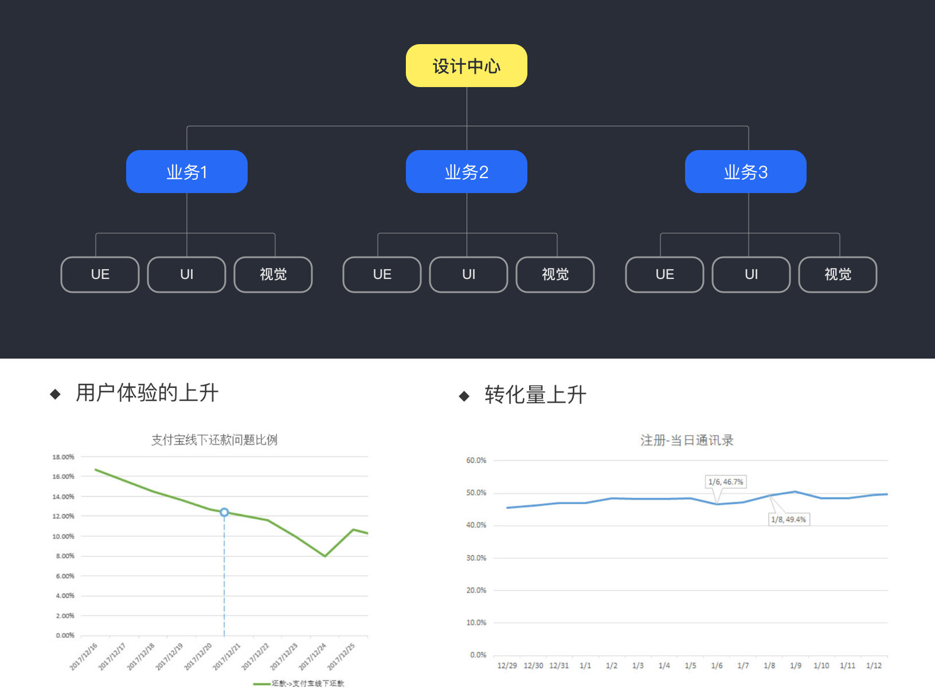
Task: Click the 1/8, 49.4% data callout
Action: click(x=789, y=520)
